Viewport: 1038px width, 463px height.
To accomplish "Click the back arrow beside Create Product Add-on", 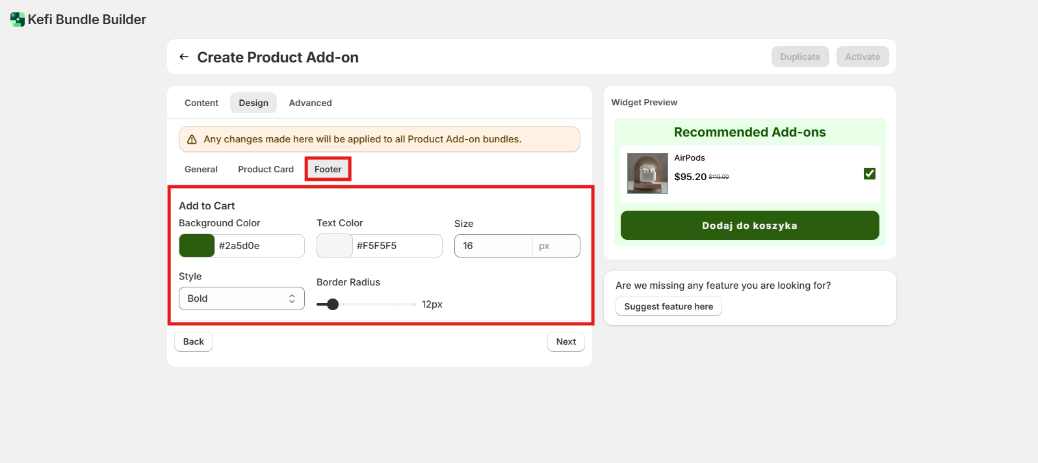I will click(184, 57).
